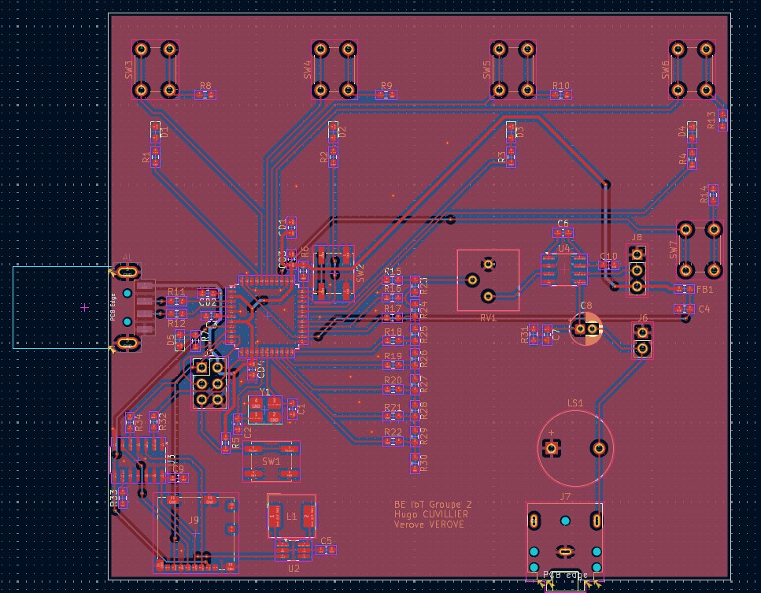Select the SW1 tactile switch footprint

point(272,461)
